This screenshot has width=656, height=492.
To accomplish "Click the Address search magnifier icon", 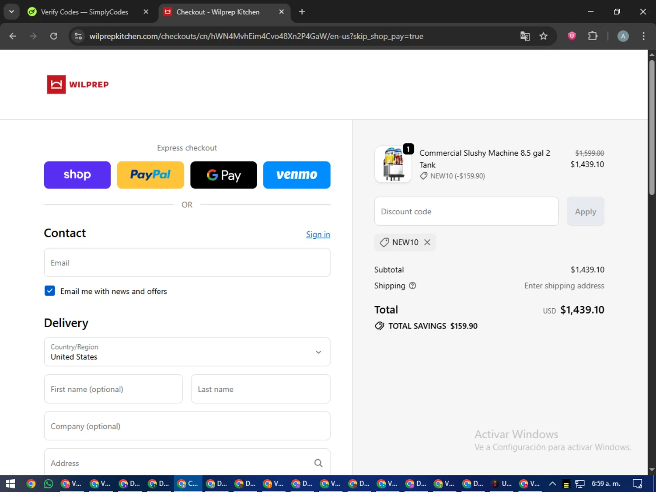I will pos(318,463).
